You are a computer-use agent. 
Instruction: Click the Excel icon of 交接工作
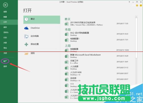(67, 62)
